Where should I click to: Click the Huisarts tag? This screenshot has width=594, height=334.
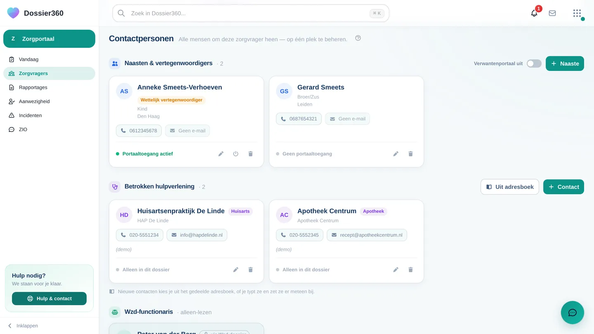[x=240, y=211]
